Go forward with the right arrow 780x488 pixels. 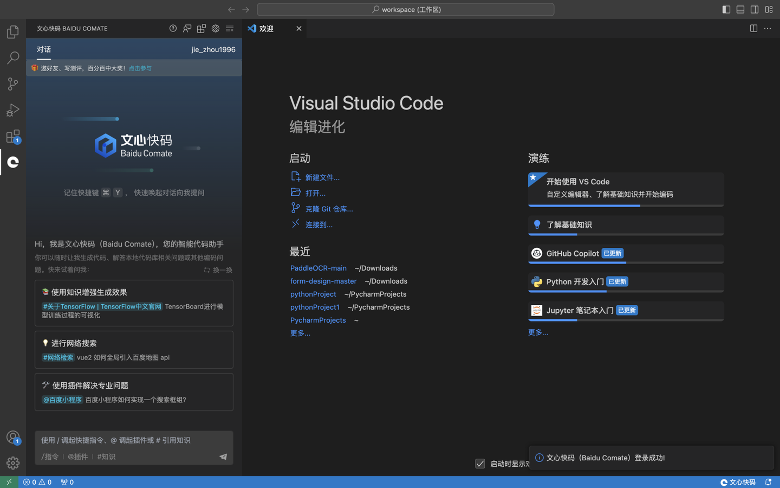245,9
